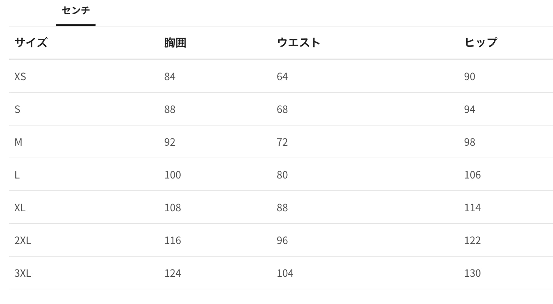
Task: Select the L size row label
Action: [17, 175]
